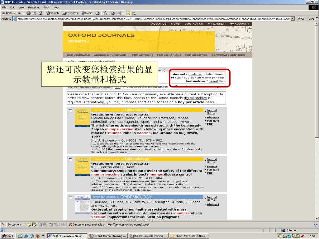Launch Firefox from the quick launch bar

37,236
